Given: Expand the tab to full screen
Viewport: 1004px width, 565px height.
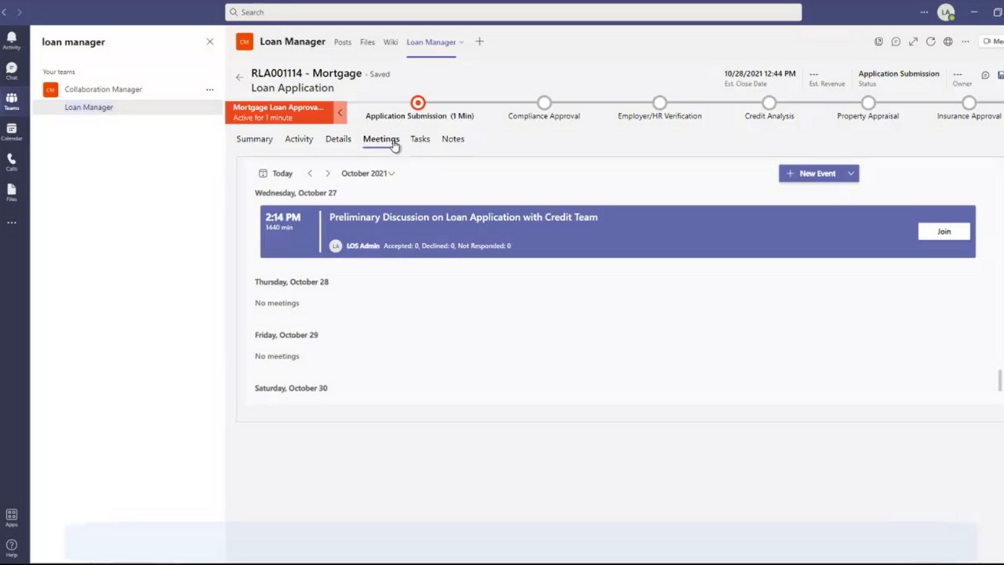Looking at the screenshot, I should (913, 42).
